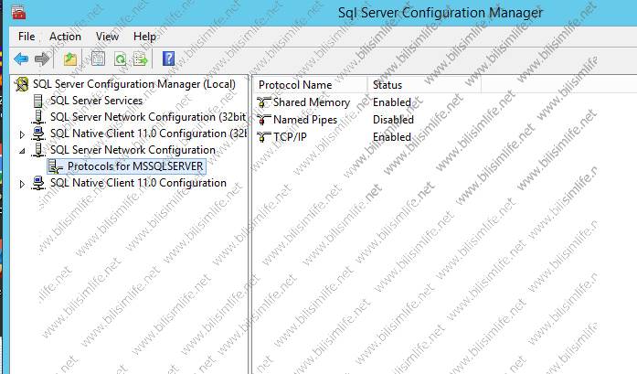Open the Action menu
The image size is (637, 374).
pos(65,37)
